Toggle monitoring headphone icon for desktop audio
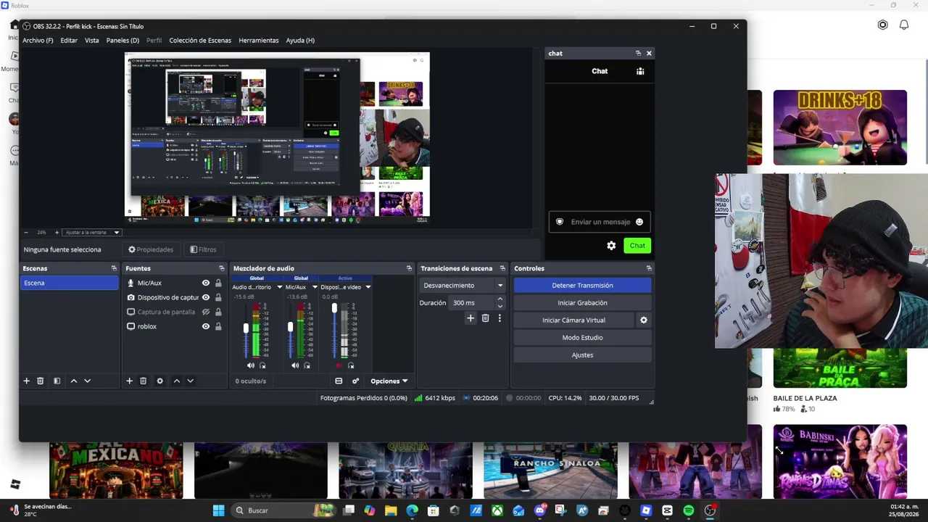 (x=262, y=365)
